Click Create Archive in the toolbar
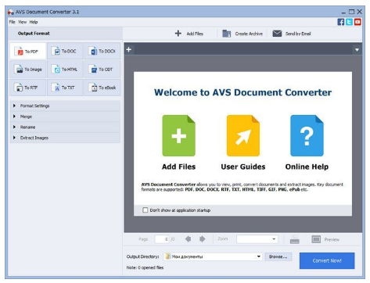The image size is (370, 283). tap(242, 34)
